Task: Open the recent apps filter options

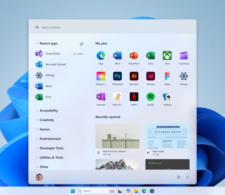Action: tap(81, 44)
